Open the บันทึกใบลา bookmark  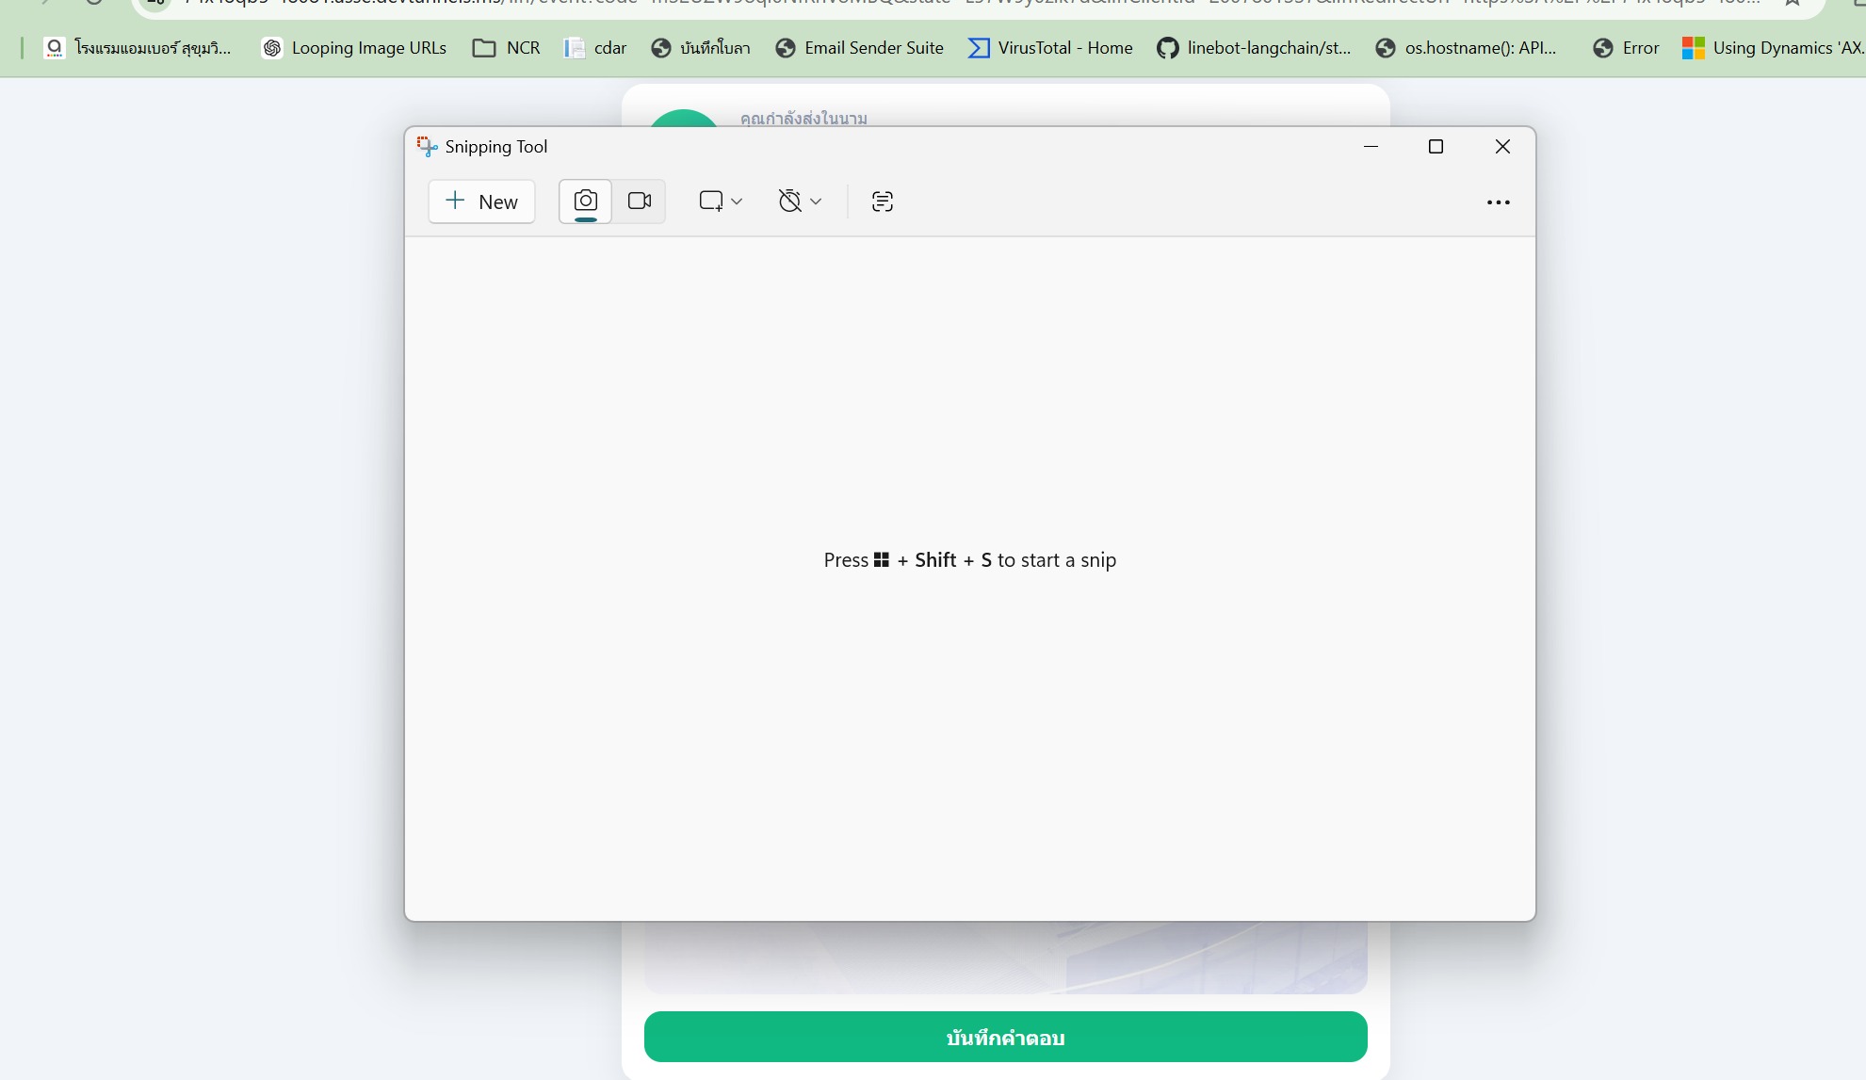click(701, 48)
